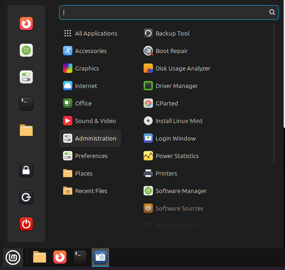The image size is (285, 270).
Task: Click the applications list scrollbar
Action: coord(274,93)
